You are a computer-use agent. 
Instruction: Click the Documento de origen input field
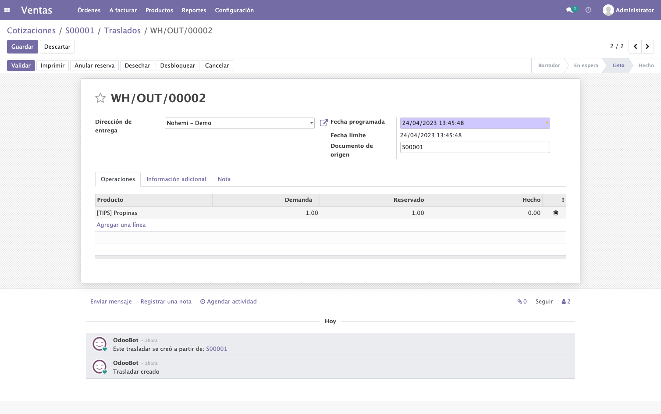(x=475, y=147)
